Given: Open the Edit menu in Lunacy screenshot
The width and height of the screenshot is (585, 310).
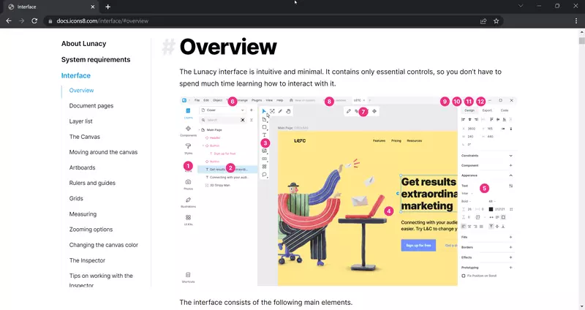Looking at the screenshot, I should (x=206, y=100).
